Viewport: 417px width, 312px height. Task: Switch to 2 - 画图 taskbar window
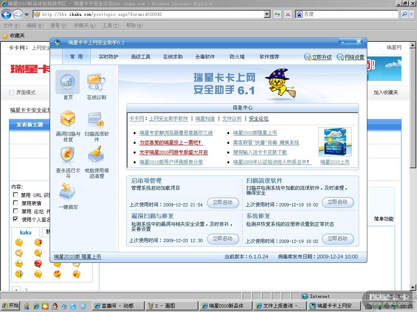click(171, 306)
